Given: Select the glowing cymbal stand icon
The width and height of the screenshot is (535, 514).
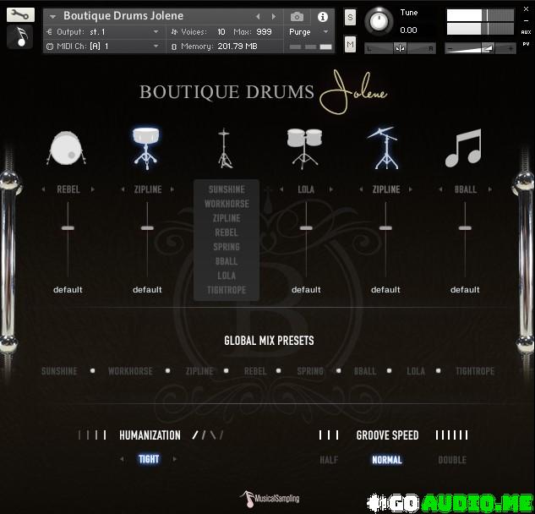Looking at the screenshot, I should click(385, 149).
